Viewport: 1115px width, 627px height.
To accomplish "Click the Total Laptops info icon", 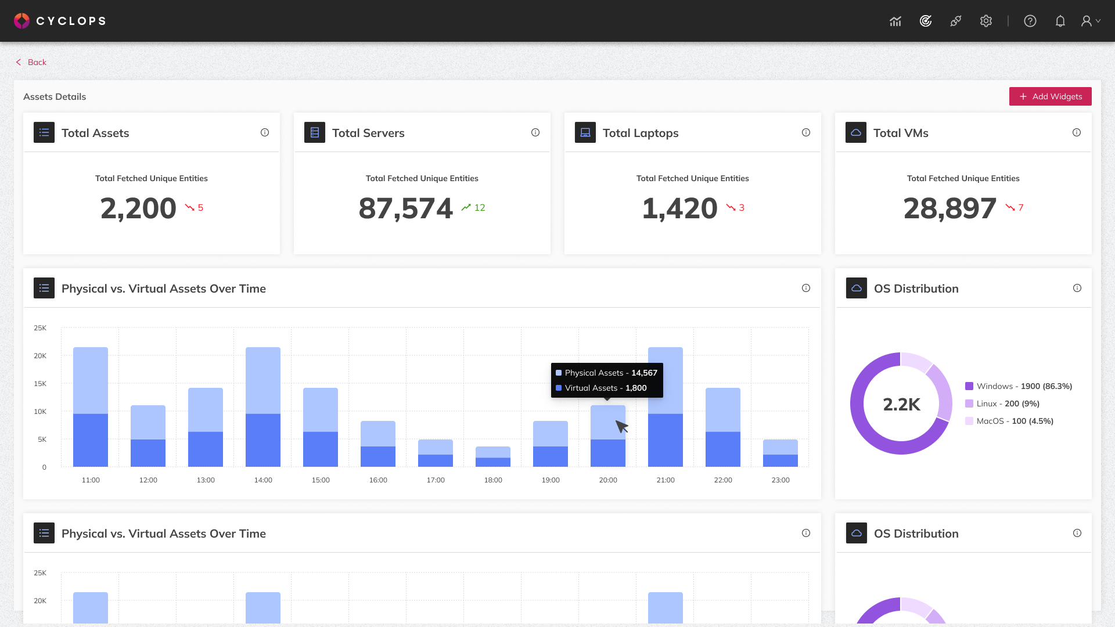I will point(806,132).
